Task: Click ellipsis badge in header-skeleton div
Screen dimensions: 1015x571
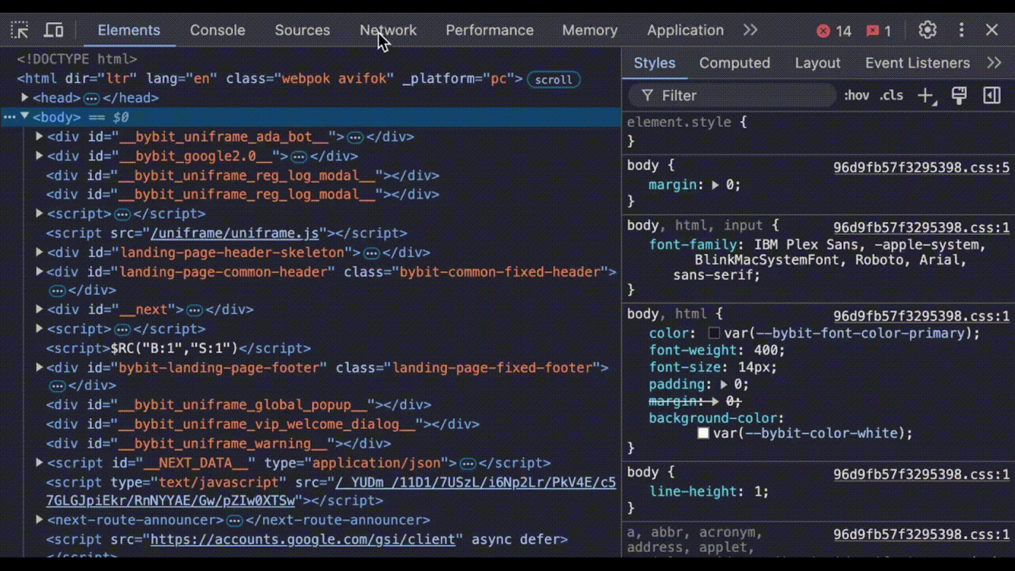Action: (x=372, y=253)
